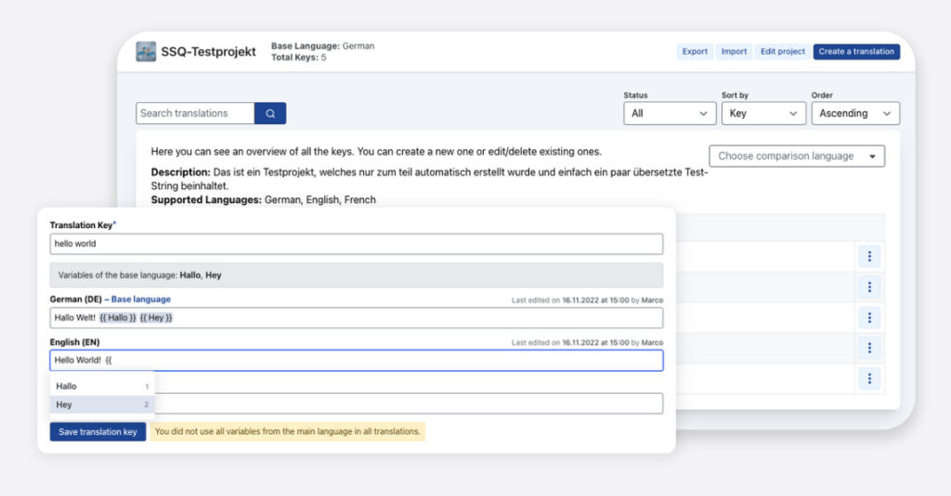Click the Export button

(695, 52)
